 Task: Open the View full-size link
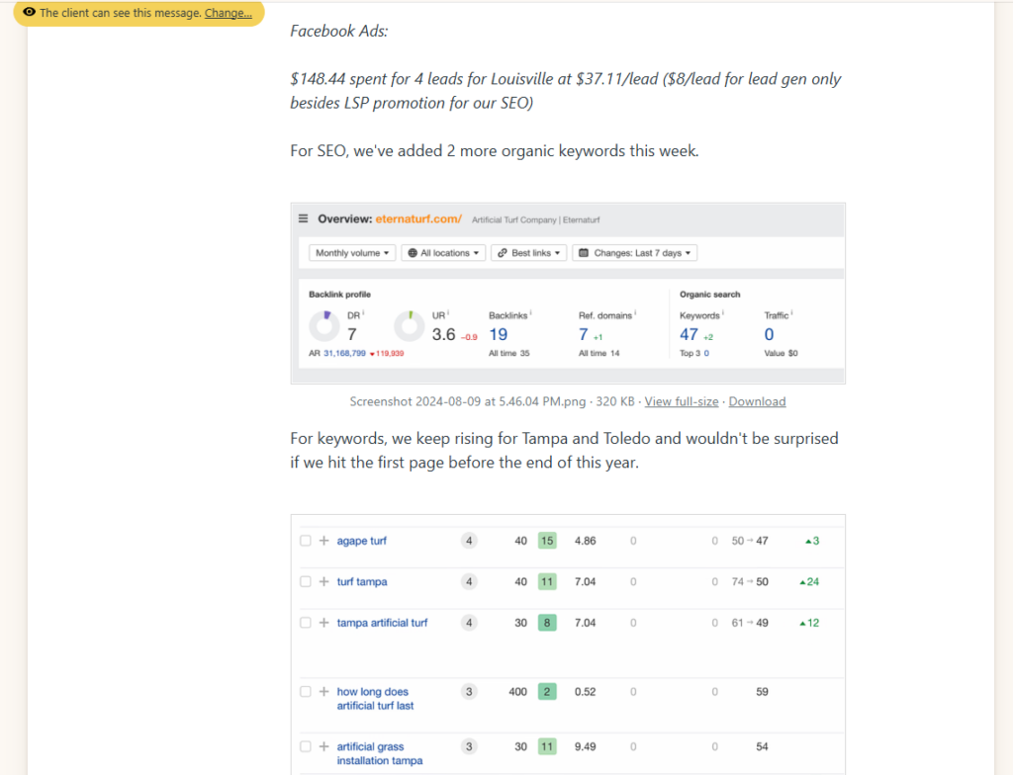click(x=682, y=401)
